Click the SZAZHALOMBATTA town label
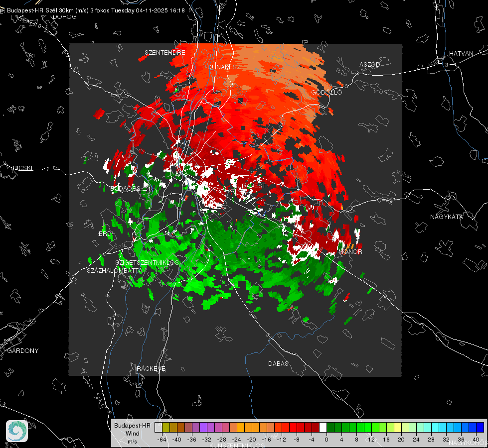Viewport: 488px width, 448px height. pyautogui.click(x=114, y=270)
